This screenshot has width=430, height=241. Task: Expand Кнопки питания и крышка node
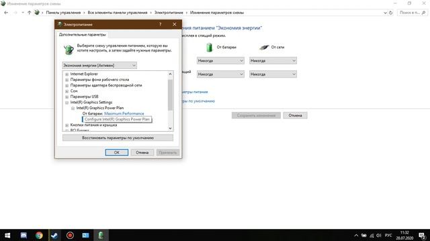[x=67, y=125]
